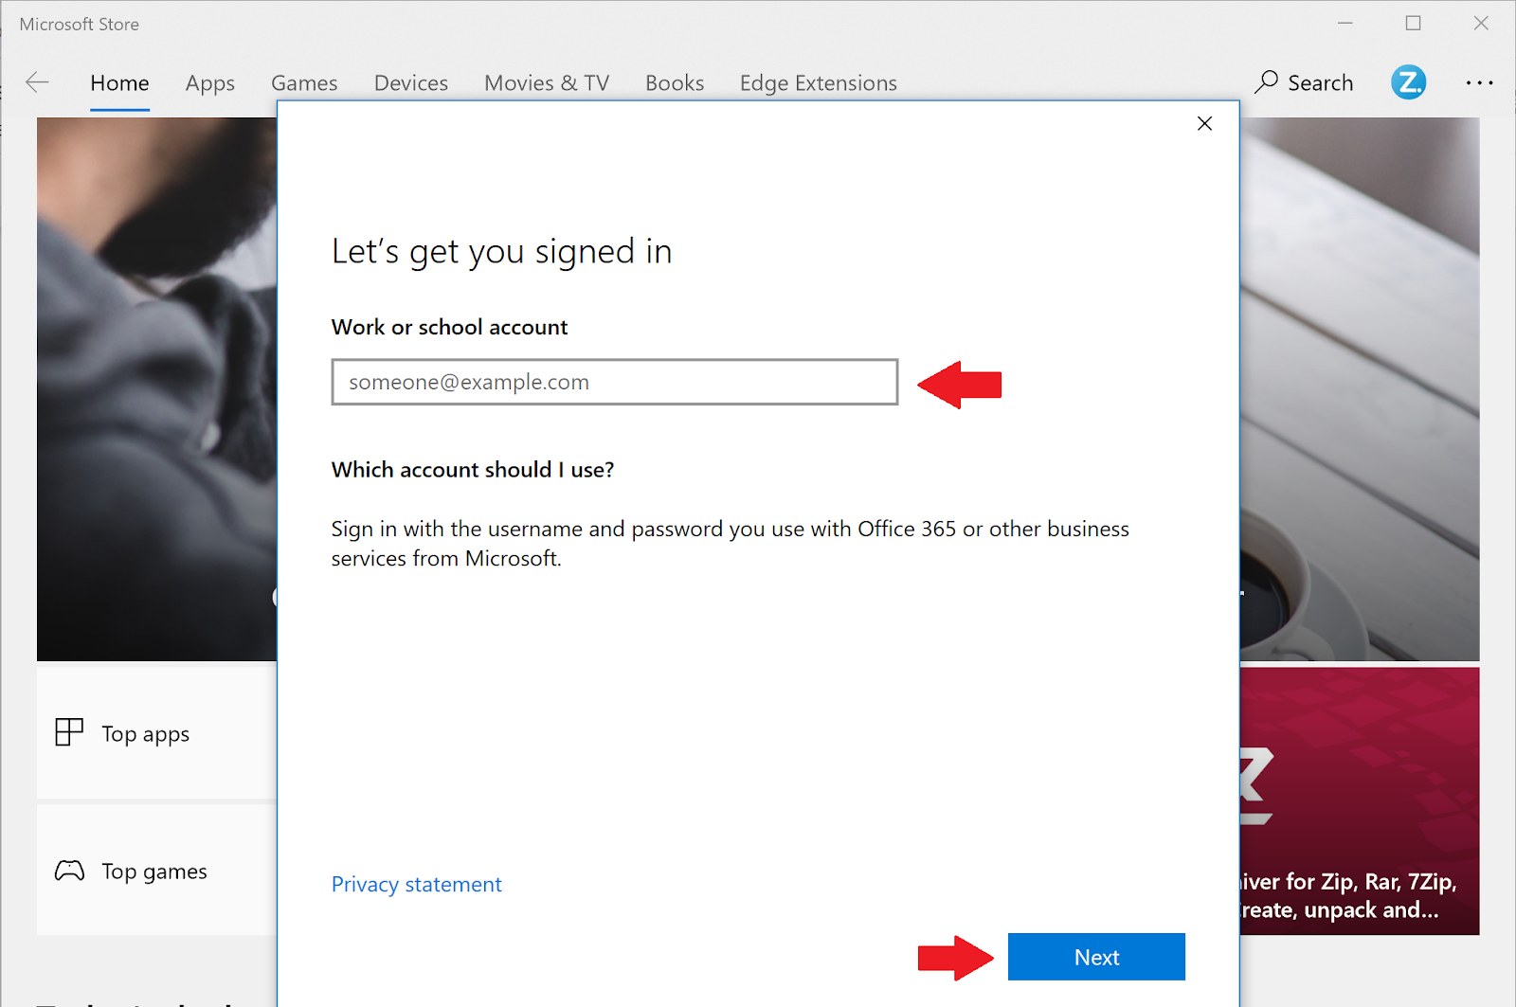Minimize the Microsoft Store window
The image size is (1516, 1007).
coord(1345,24)
